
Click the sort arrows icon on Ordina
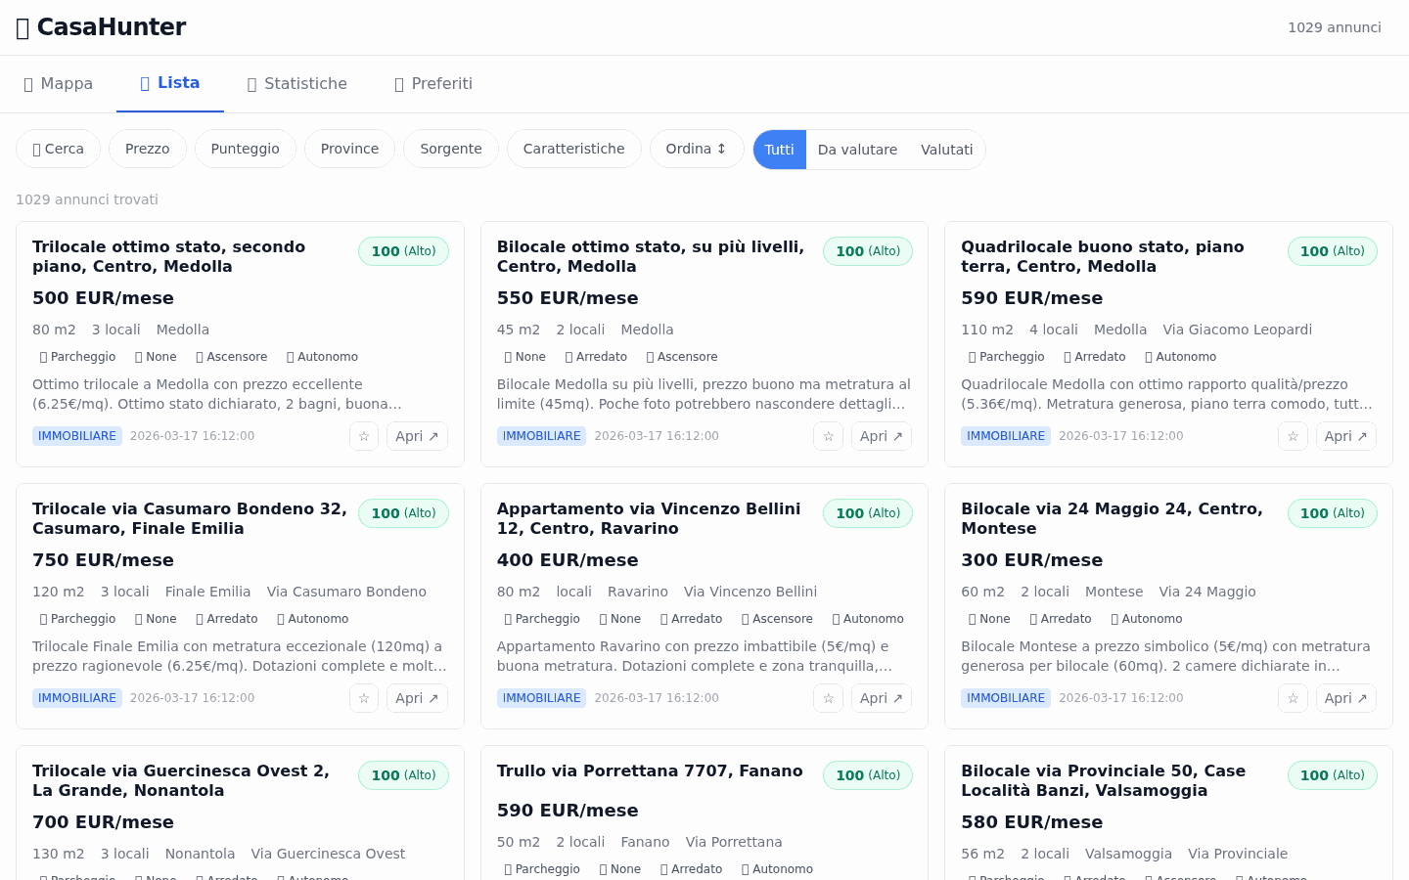pos(722,149)
